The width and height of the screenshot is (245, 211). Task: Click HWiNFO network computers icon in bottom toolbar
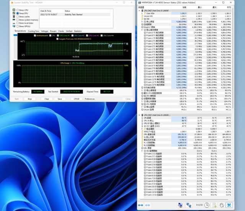[180, 205]
